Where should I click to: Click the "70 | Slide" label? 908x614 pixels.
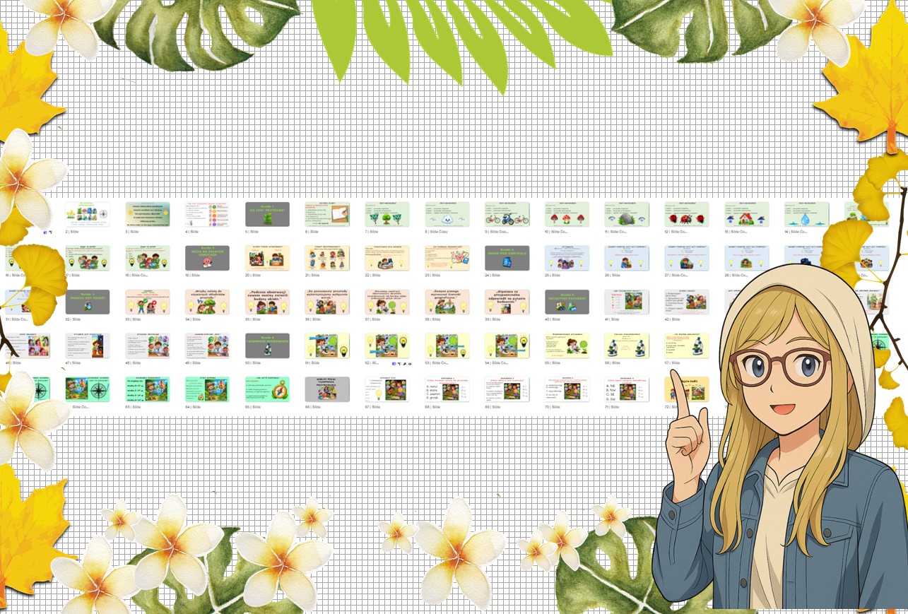554,406
